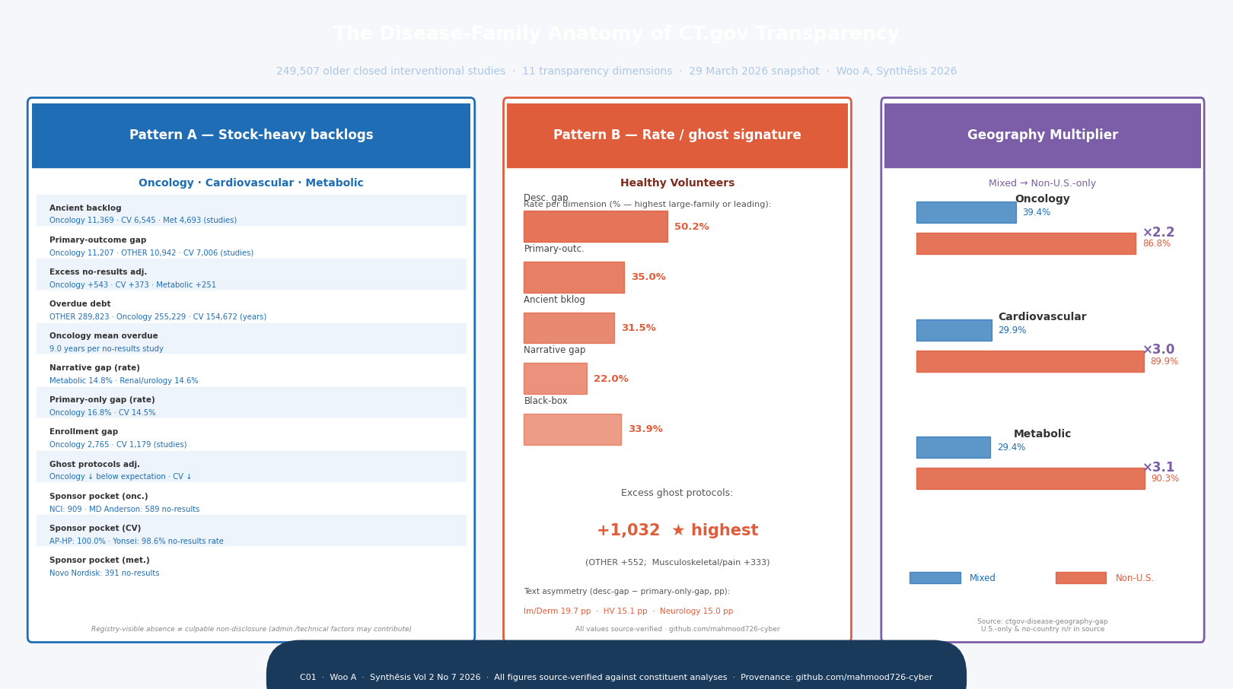1233x689 pixels.
Task: Click the Oncology ×2.2 multiplier label
Action: (1158, 233)
